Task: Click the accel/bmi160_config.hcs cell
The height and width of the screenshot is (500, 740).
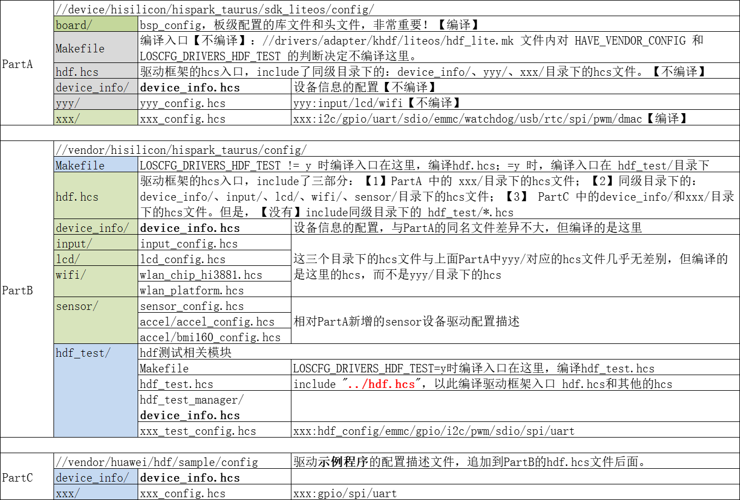Action: click(x=215, y=336)
